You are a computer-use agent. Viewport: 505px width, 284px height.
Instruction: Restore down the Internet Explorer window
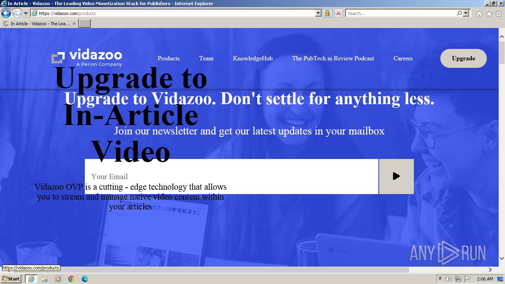494,4
